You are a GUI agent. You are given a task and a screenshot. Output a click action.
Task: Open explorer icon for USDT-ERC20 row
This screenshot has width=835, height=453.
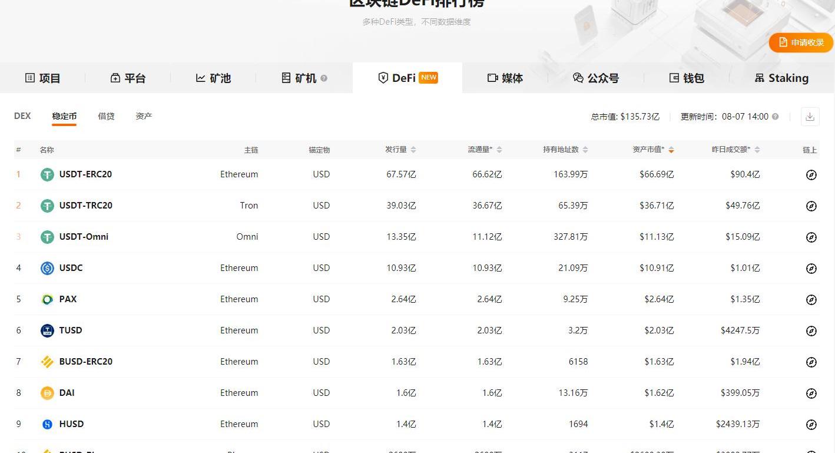[811, 175]
